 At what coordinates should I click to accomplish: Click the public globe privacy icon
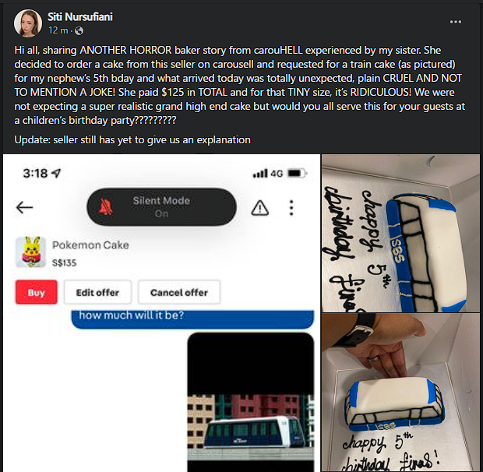coord(79,31)
